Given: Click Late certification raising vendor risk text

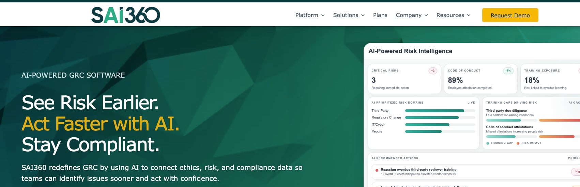Looking at the screenshot, I should (x=510, y=115).
